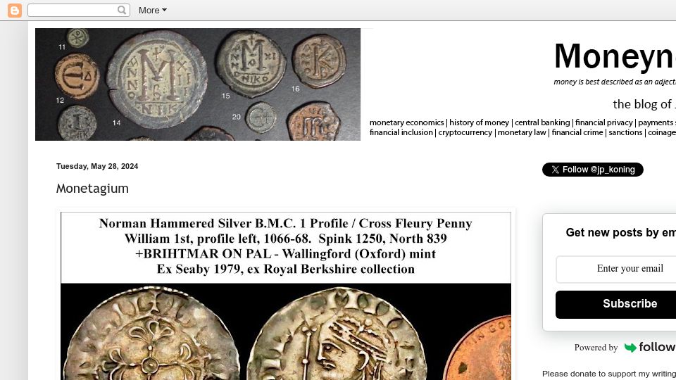Click the 'money is best described' tagline

(x=615, y=82)
